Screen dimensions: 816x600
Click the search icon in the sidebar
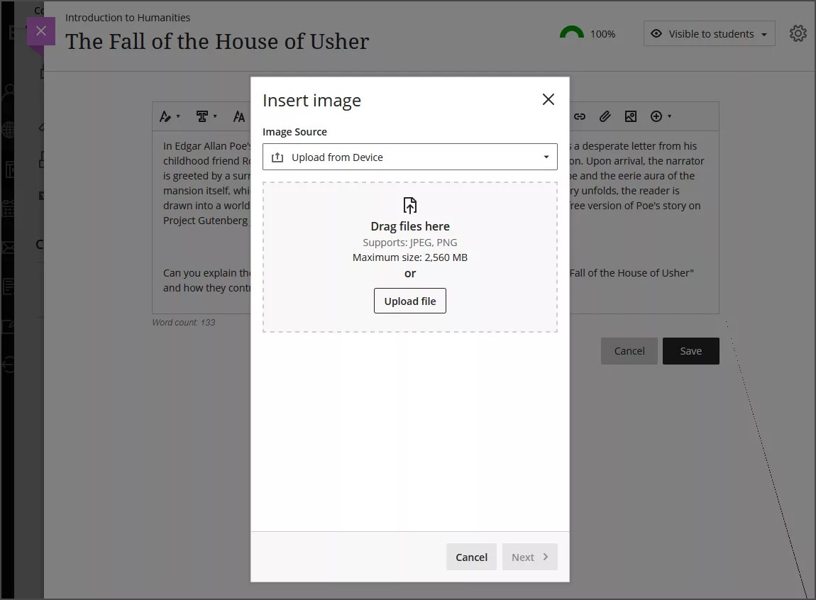coord(8,91)
